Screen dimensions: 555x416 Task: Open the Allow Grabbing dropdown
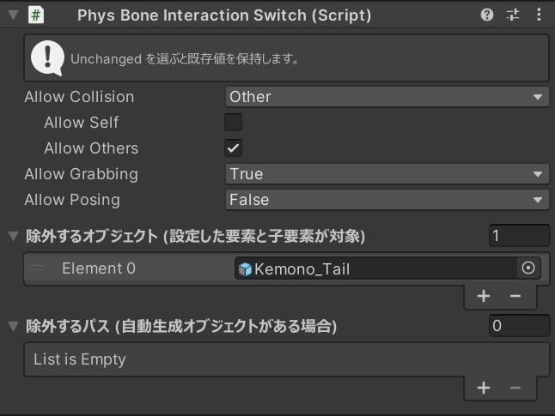click(x=387, y=174)
